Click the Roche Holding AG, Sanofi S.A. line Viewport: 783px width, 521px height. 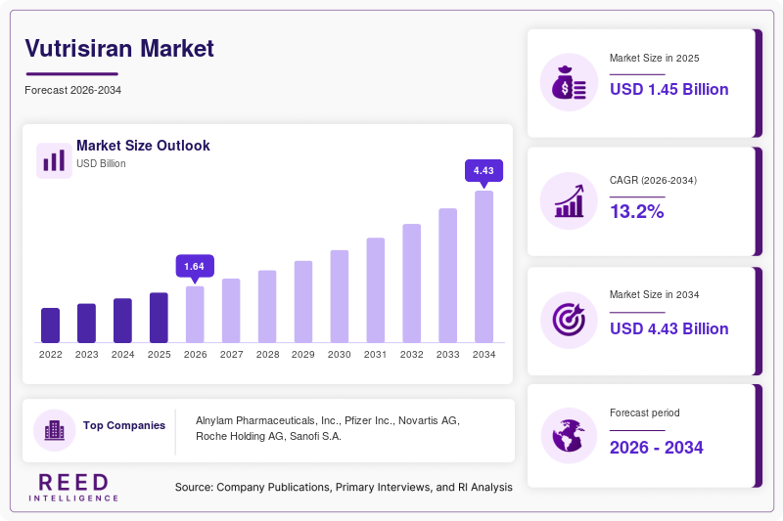coord(268,436)
